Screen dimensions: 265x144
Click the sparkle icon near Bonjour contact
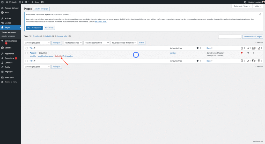pos(245,2)
